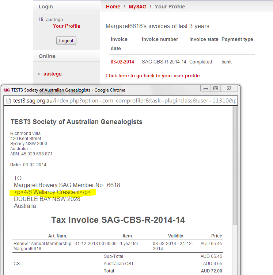Screen dimensions: 273x275
Task: Click link to go back to user profile
Action: 153,75
